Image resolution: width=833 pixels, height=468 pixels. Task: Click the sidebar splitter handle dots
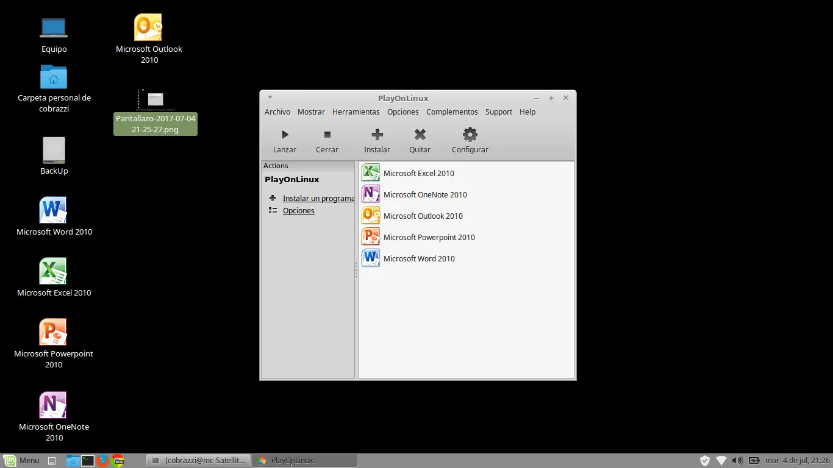(356, 270)
